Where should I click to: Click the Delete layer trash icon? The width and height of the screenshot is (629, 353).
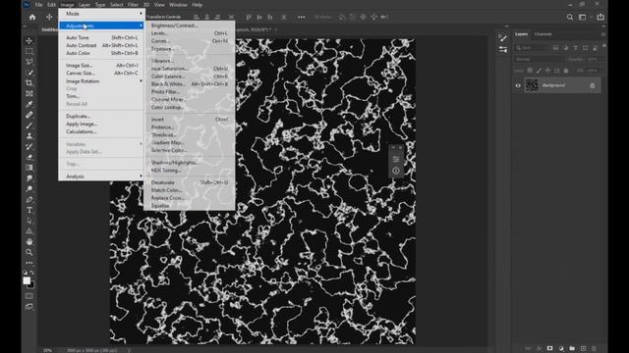[594, 348]
